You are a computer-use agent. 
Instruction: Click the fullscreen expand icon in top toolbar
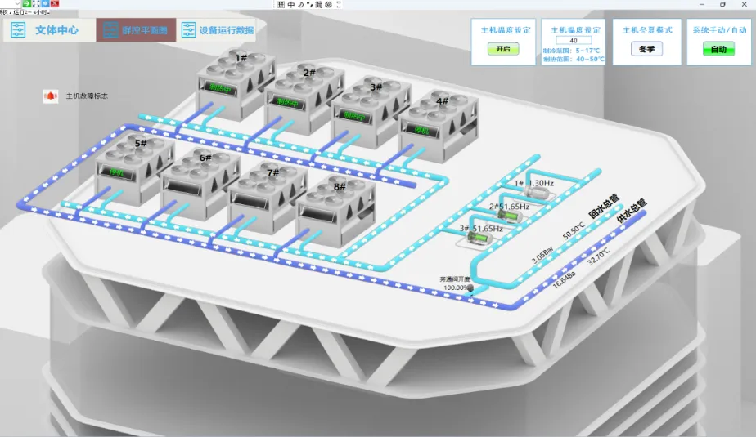pos(35,3)
